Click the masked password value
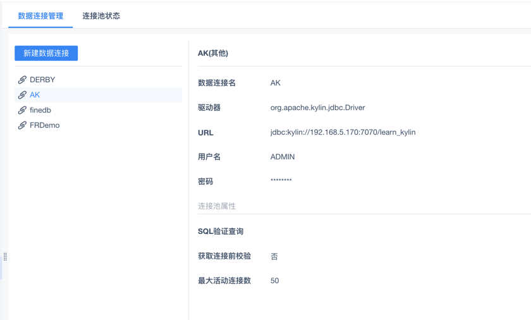This screenshot has height=320, width=531. 281,182
